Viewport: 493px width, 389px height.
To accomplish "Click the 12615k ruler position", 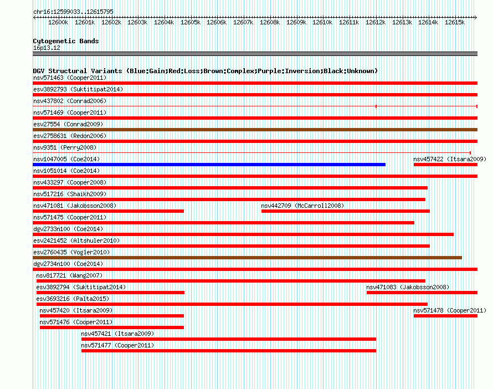I will click(x=455, y=22).
